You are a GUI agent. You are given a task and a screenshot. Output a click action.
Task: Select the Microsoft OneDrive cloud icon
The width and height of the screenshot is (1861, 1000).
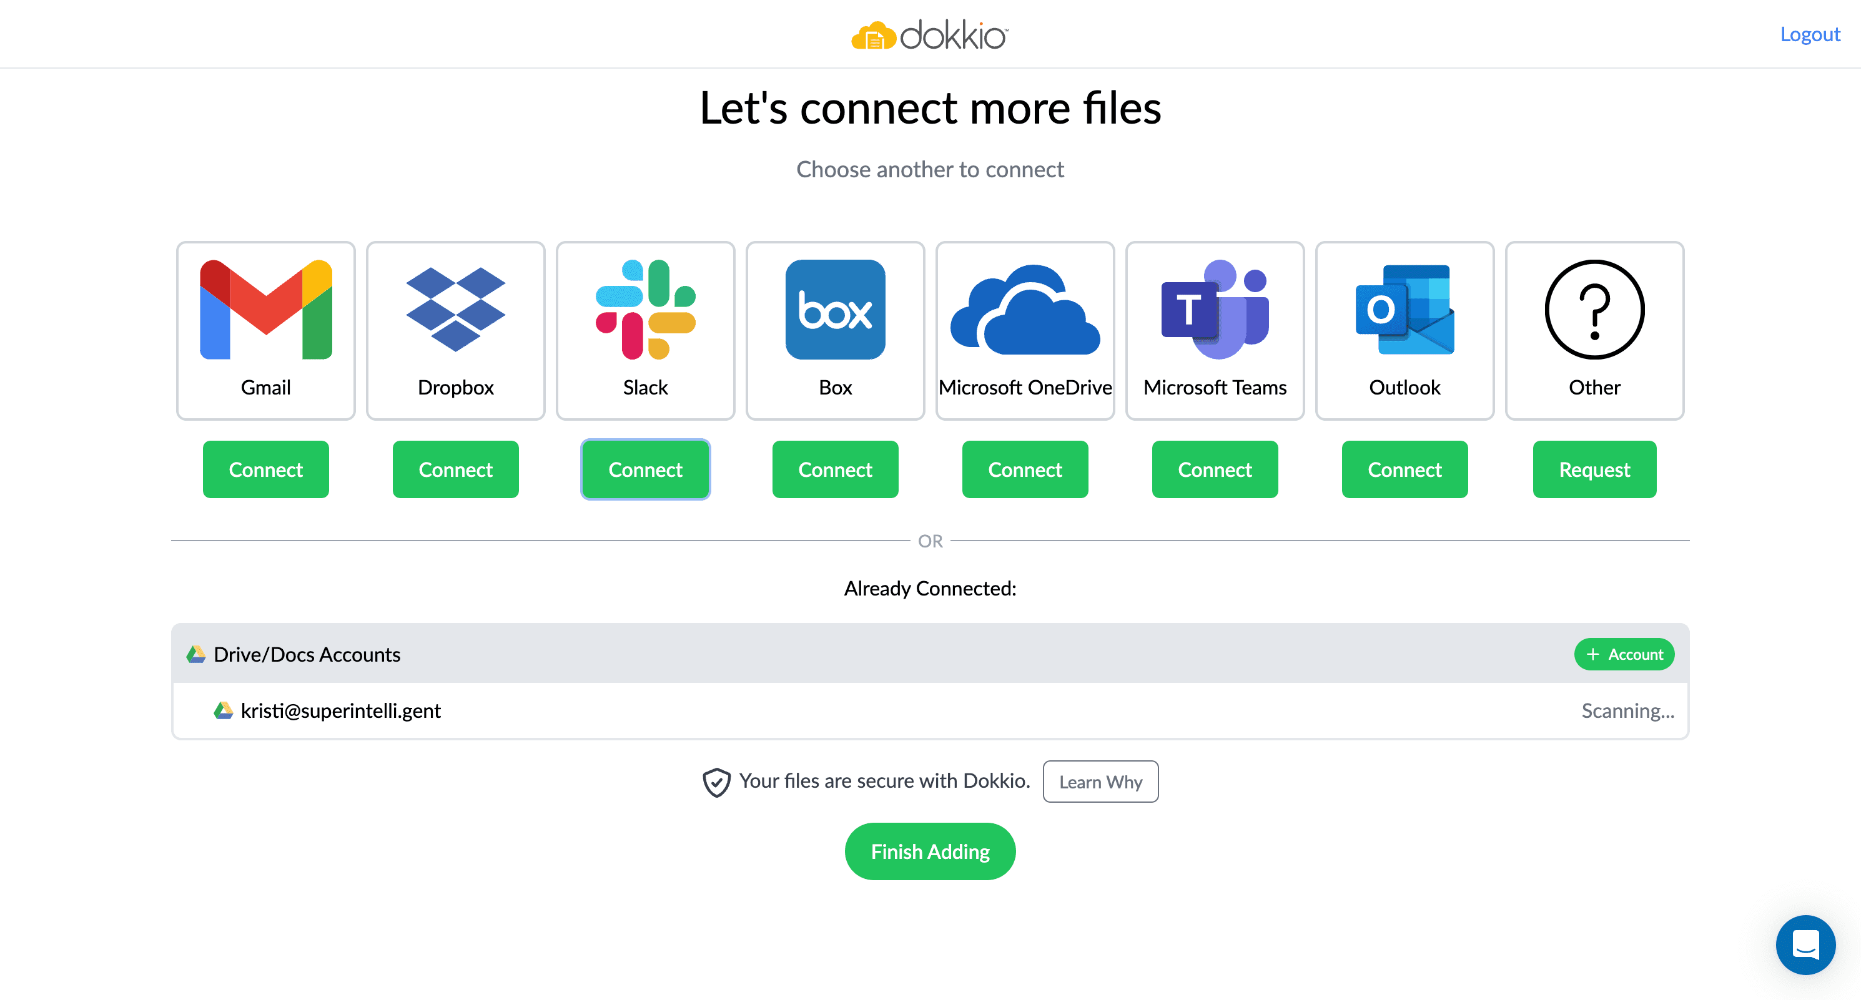(1025, 310)
